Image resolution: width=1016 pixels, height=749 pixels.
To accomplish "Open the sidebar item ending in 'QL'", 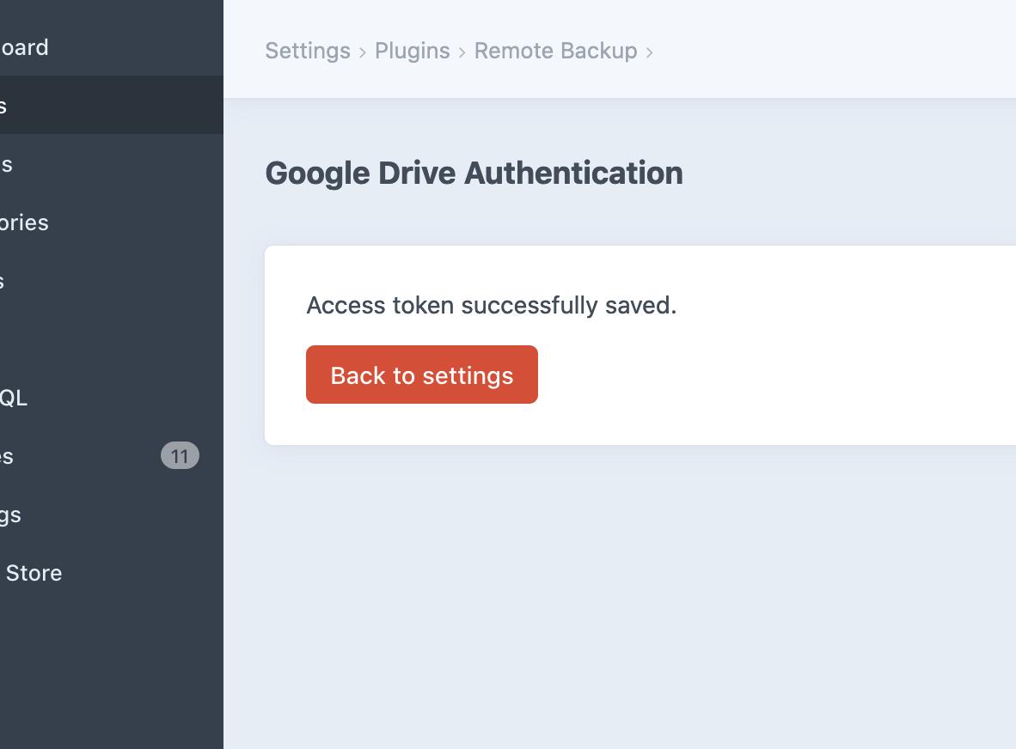I will 112,398.
